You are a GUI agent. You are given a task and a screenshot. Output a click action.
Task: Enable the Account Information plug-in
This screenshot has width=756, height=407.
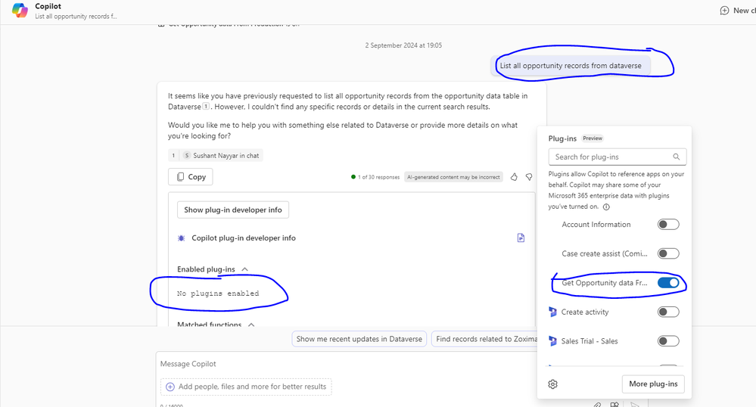pyautogui.click(x=668, y=225)
